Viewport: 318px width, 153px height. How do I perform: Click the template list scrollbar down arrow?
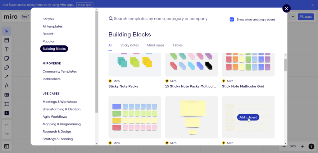[286, 143]
